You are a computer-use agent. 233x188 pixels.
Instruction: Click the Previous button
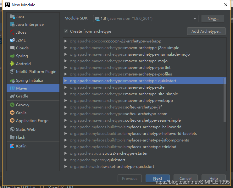[x=130, y=178]
